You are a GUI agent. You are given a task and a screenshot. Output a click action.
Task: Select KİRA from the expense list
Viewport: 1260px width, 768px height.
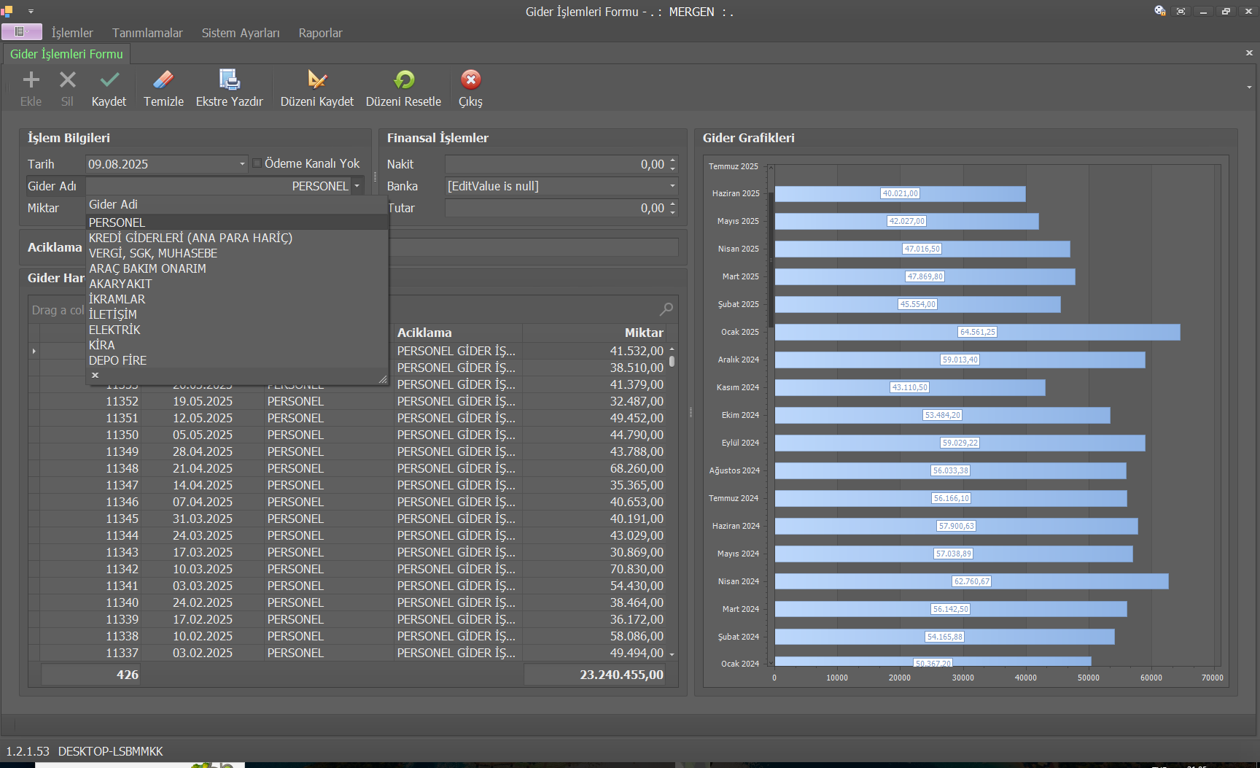pos(102,345)
